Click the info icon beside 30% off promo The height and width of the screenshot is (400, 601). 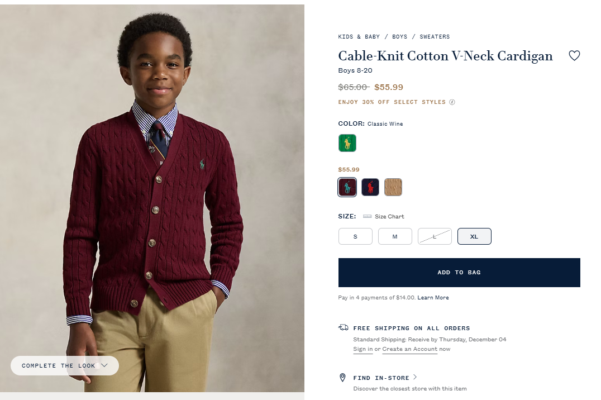click(452, 102)
